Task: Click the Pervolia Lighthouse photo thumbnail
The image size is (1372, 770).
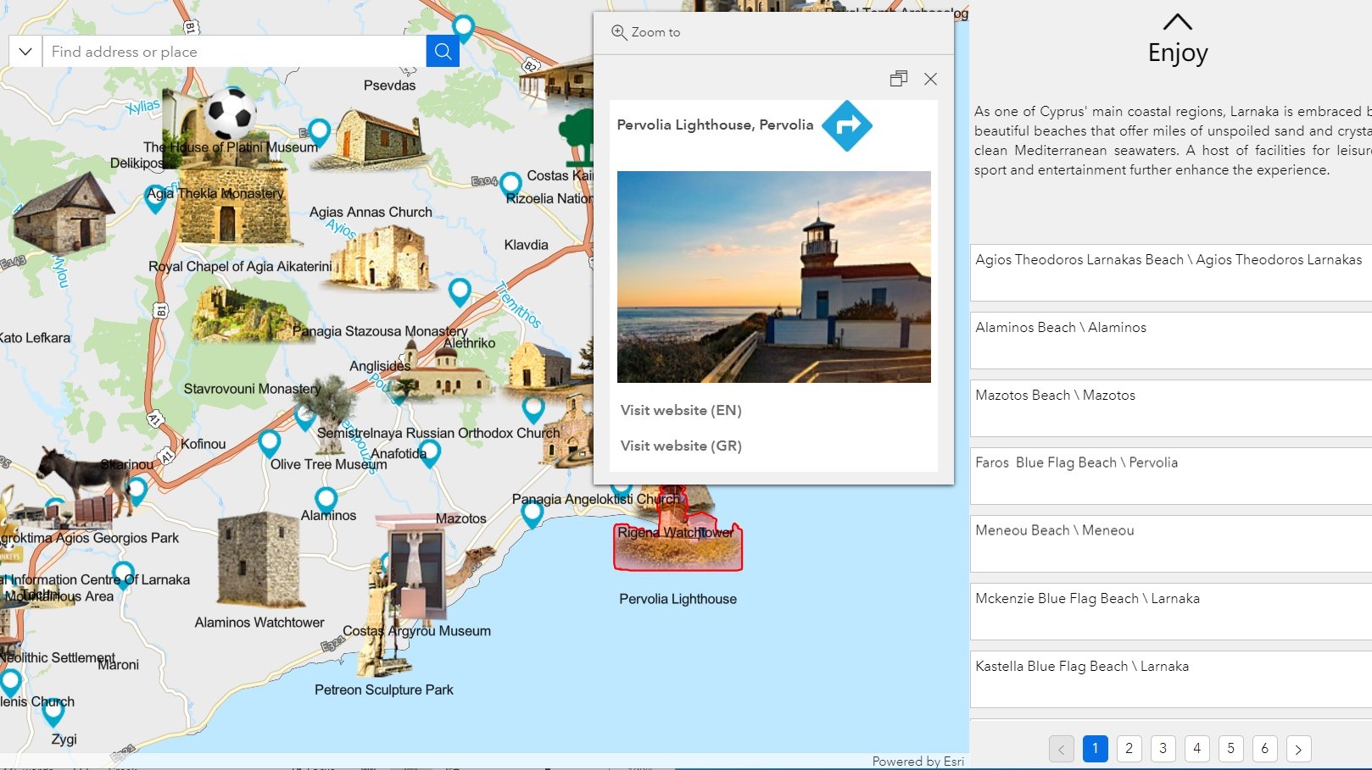Action: [773, 278]
